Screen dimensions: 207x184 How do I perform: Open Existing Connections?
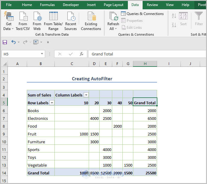[x=91, y=21]
